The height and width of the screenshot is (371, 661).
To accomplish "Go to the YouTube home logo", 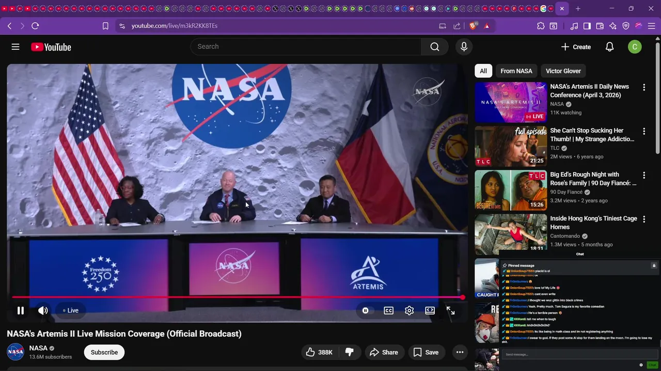I will (51, 47).
